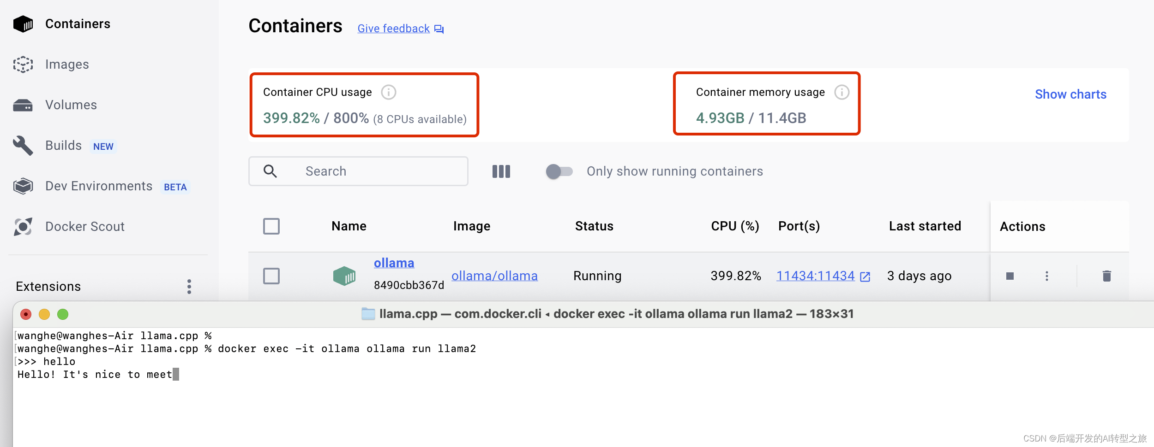Open the Volumes sidebar section
The height and width of the screenshot is (447, 1154).
71,105
